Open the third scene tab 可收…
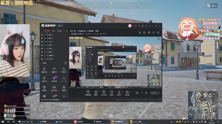Screen dimensions: 222x124 [x=59, y=31]
